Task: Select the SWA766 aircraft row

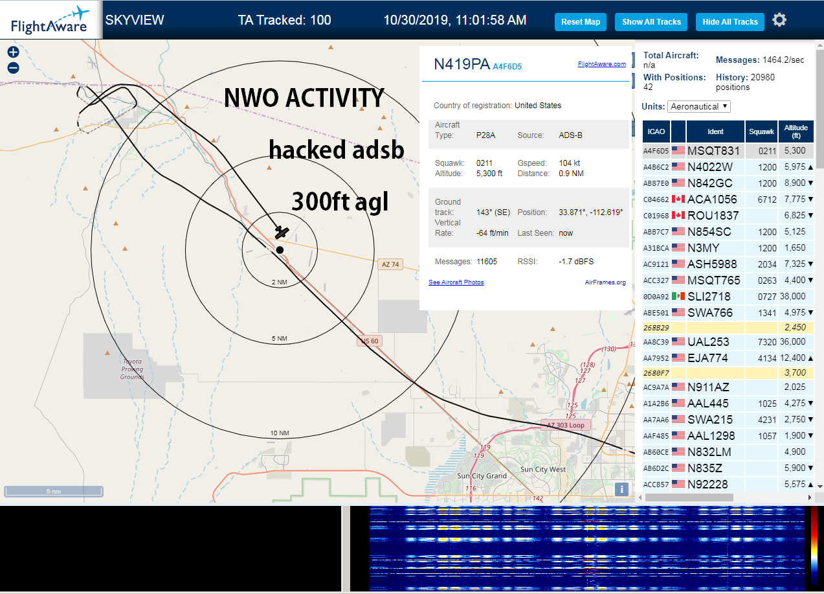Action: coord(728,312)
